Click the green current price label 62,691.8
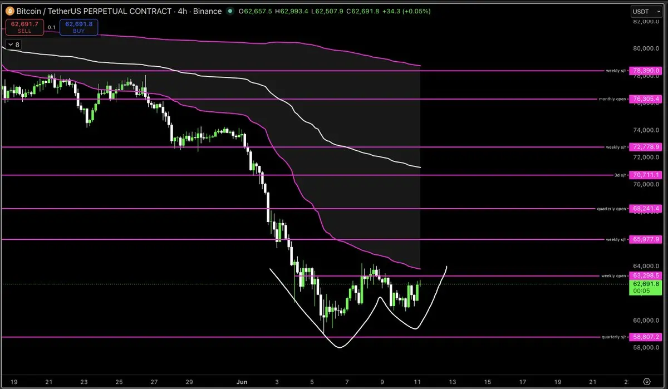This screenshot has height=389, width=668. coord(646,287)
